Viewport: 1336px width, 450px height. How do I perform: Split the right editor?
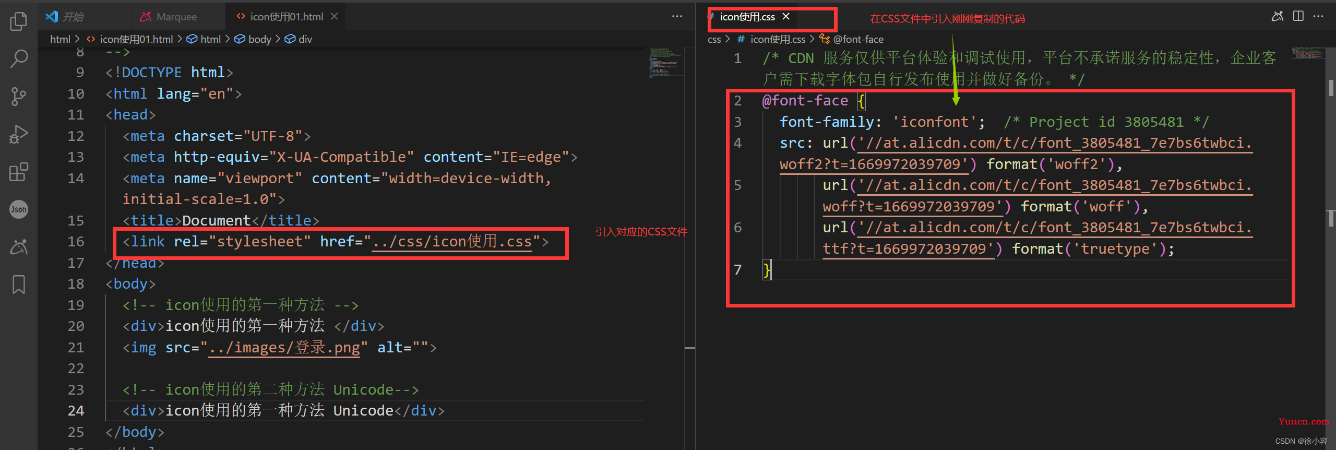point(1298,17)
